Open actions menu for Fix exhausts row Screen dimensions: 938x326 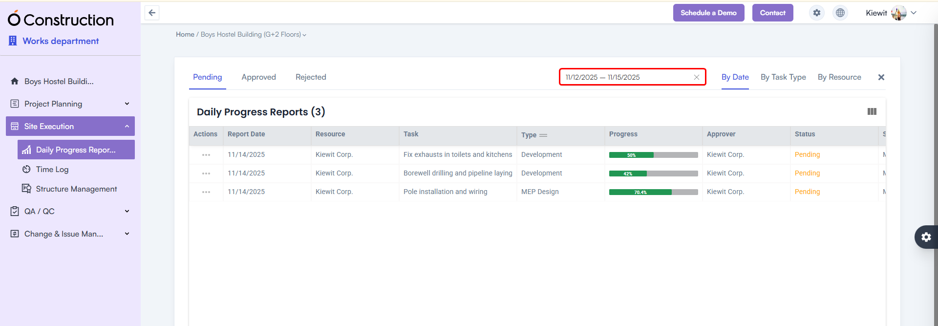(x=206, y=155)
